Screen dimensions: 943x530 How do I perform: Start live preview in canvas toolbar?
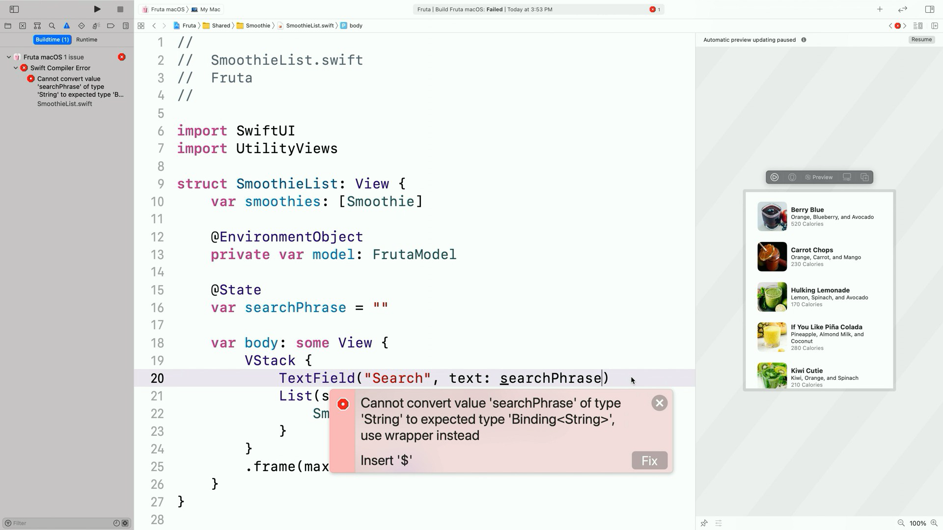[775, 177]
